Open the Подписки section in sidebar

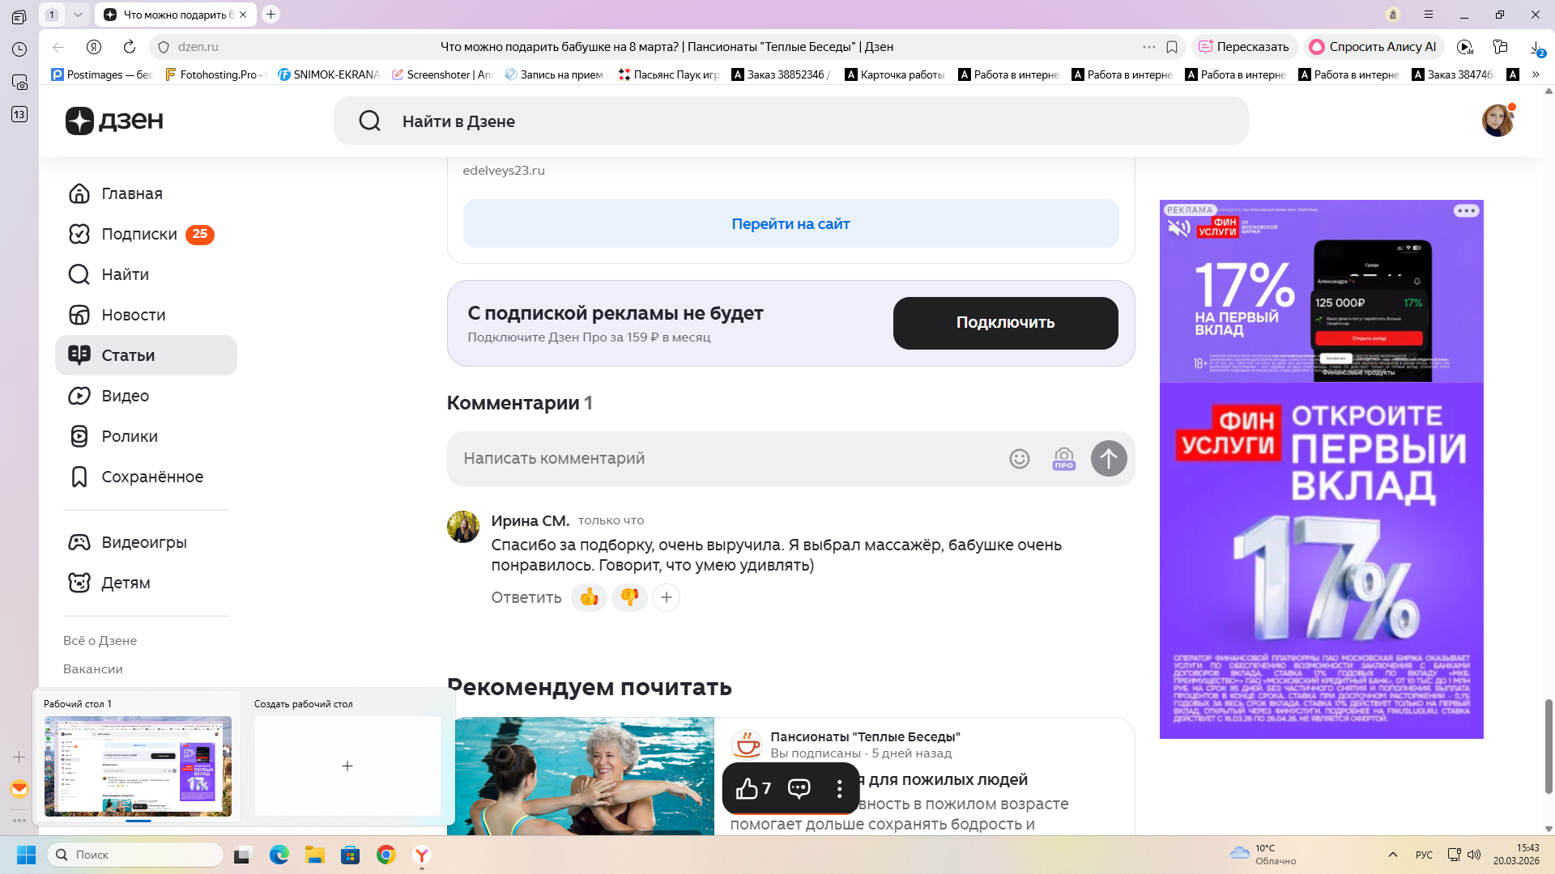pyautogui.click(x=139, y=234)
